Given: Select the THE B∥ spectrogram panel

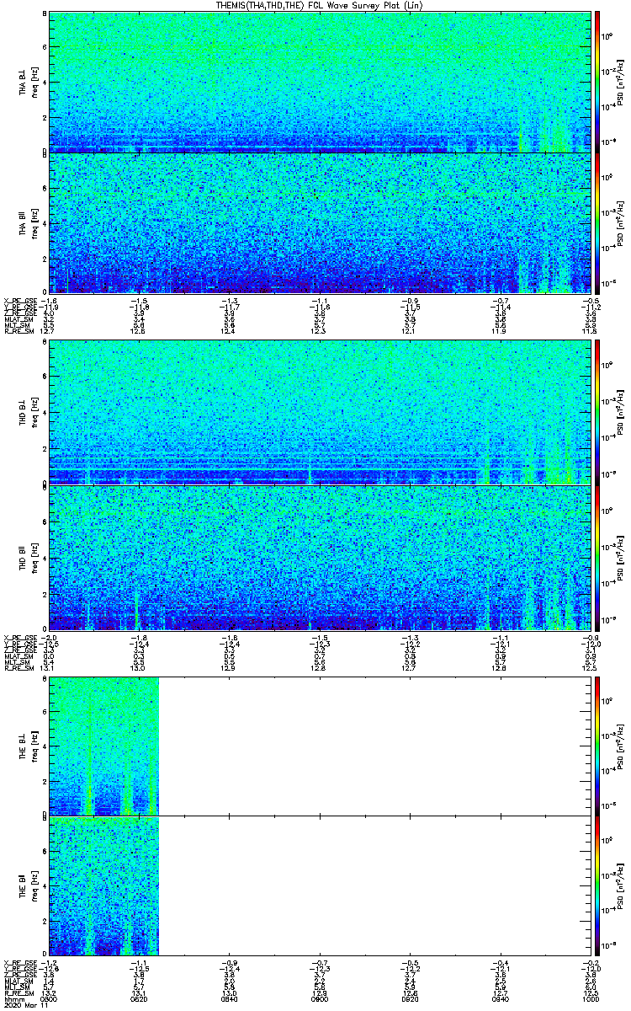Looking at the screenshot, I should point(318,886).
